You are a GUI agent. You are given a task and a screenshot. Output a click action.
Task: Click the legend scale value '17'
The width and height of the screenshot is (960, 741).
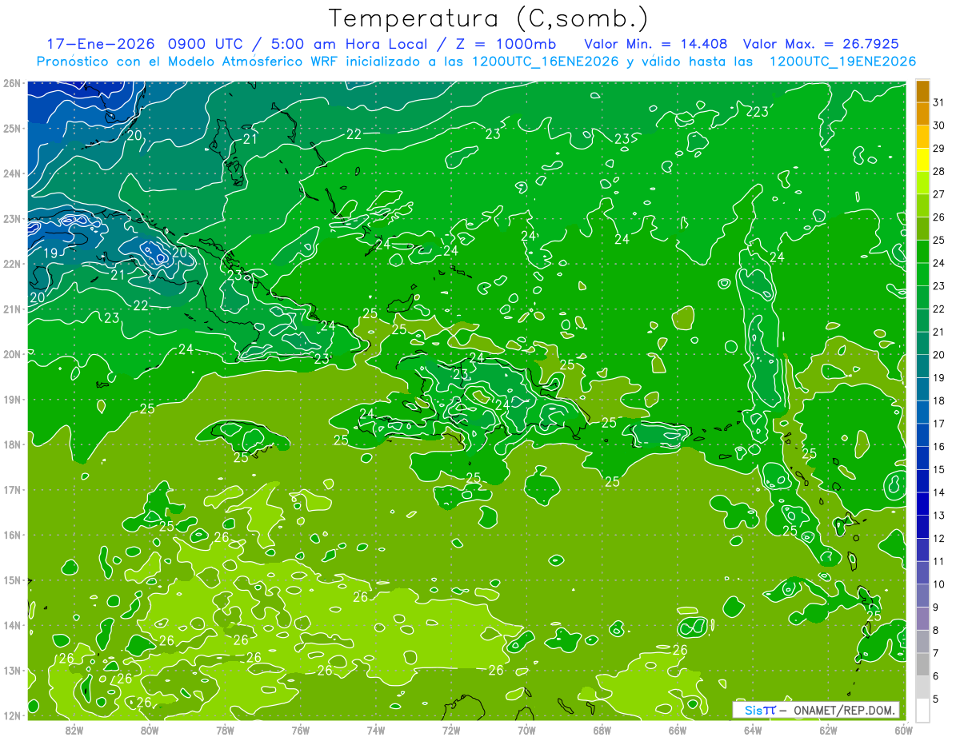(939, 424)
